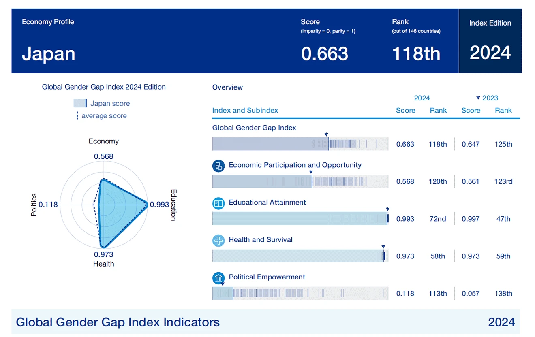Click the Political Empowerment score bar
The width and height of the screenshot is (535, 337).
pyautogui.click(x=300, y=293)
